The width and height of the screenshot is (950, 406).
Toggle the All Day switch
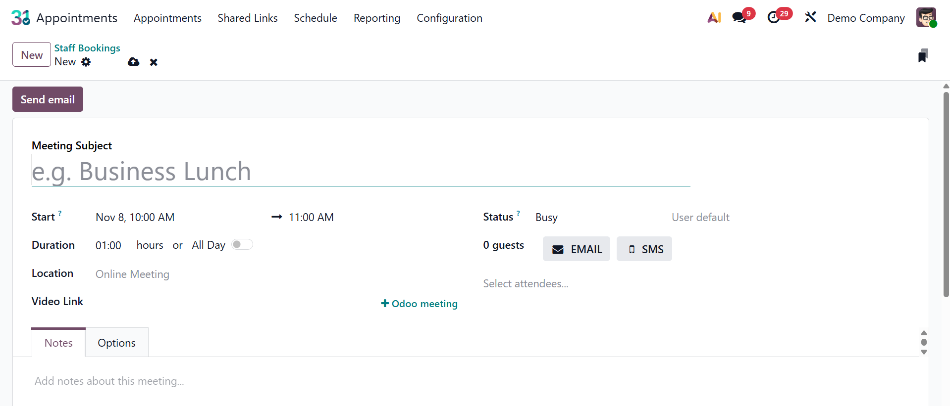242,245
